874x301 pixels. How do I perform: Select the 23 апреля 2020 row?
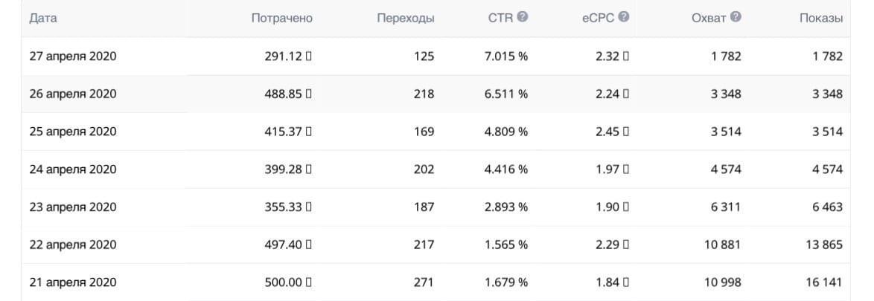73,207
